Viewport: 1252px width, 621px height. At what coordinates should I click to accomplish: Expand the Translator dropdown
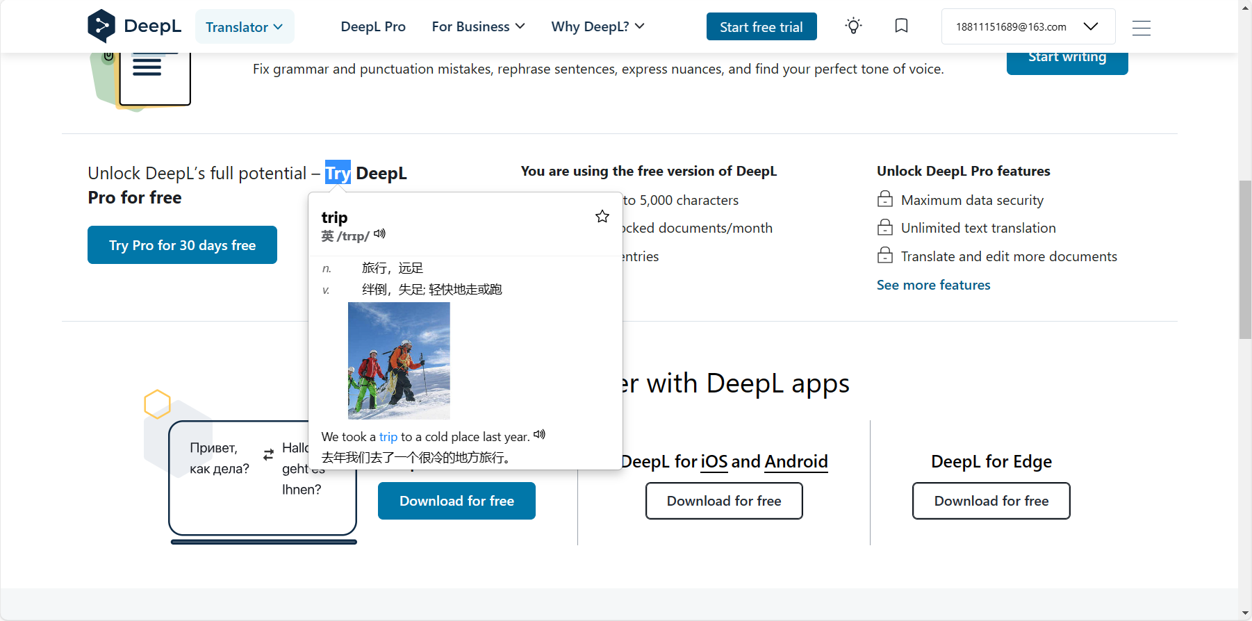pos(245,27)
